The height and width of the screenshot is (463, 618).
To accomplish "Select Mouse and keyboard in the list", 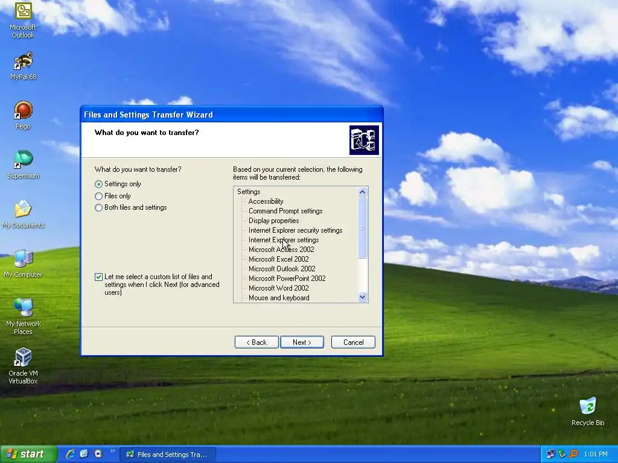I will coord(279,298).
